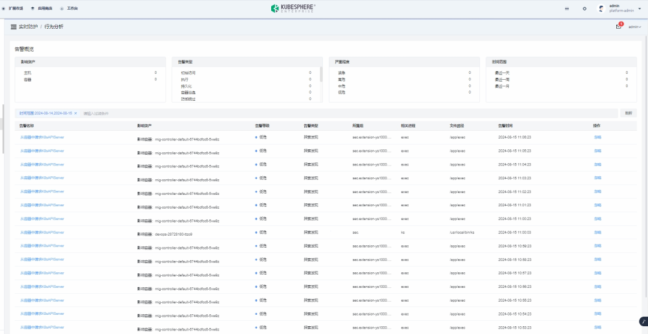Open 扩展市场 in the top navigation

point(16,8)
